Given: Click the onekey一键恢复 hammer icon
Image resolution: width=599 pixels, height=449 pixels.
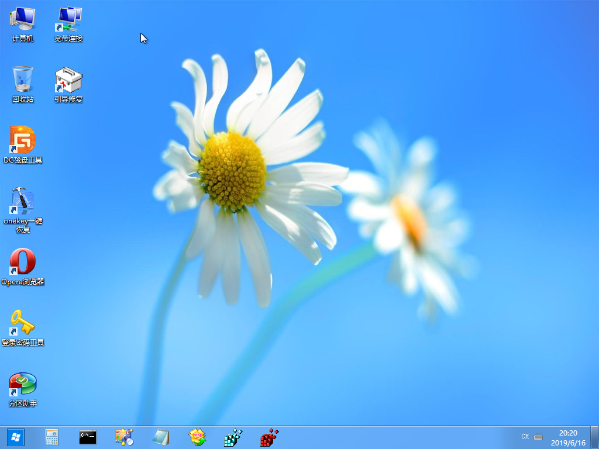Looking at the screenshot, I should coord(23,210).
